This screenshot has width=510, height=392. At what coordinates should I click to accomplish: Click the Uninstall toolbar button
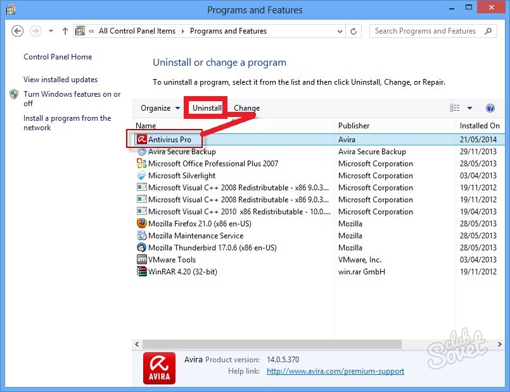(207, 108)
